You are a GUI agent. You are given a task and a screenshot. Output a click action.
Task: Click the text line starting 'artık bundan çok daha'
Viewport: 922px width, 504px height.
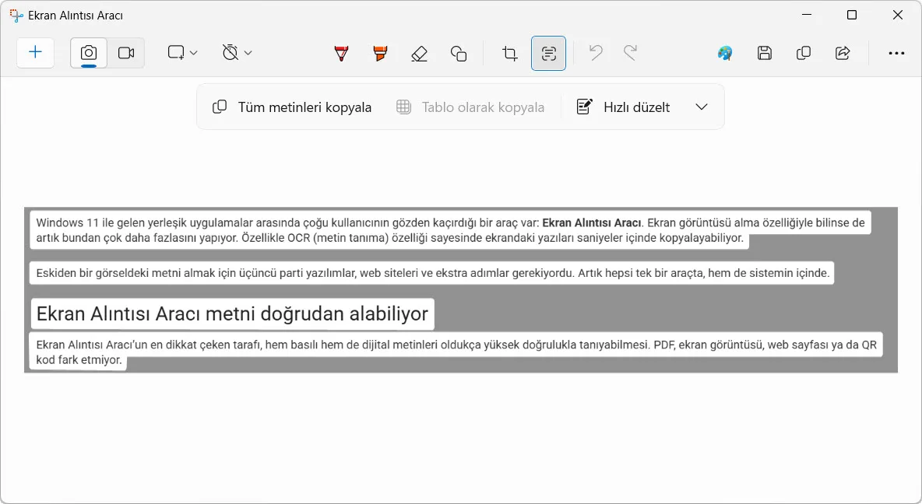(x=390, y=238)
